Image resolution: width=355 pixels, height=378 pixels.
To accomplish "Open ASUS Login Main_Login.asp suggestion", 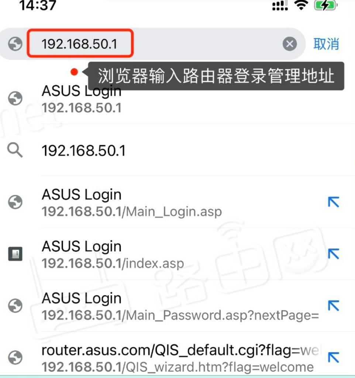I will pyautogui.click(x=177, y=202).
